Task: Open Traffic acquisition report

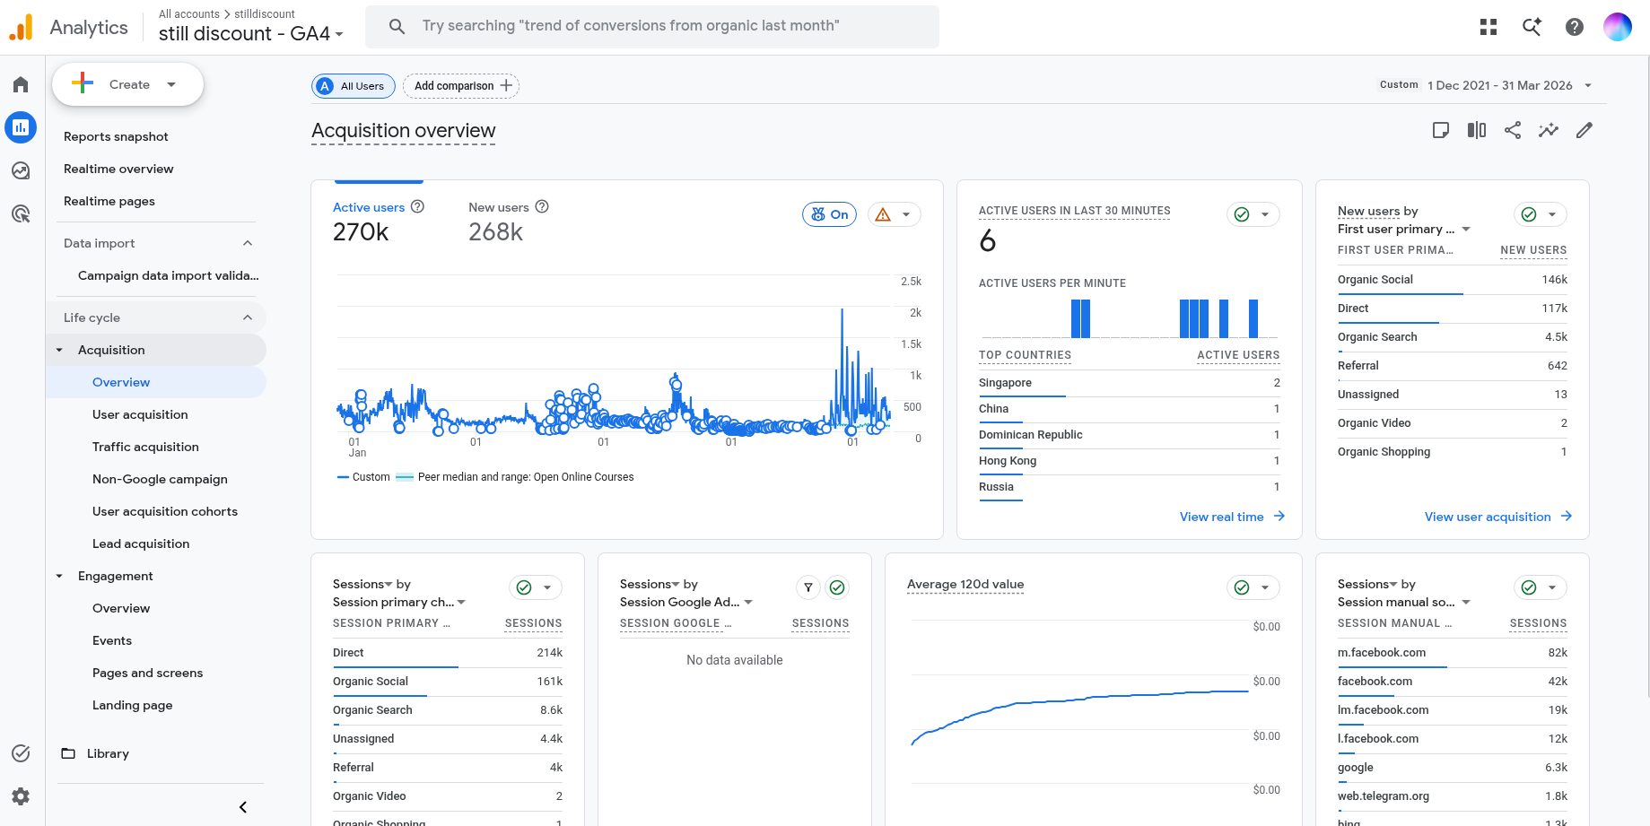Action: [145, 447]
